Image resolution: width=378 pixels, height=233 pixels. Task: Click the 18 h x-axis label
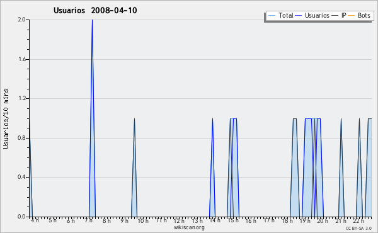coord(287,220)
